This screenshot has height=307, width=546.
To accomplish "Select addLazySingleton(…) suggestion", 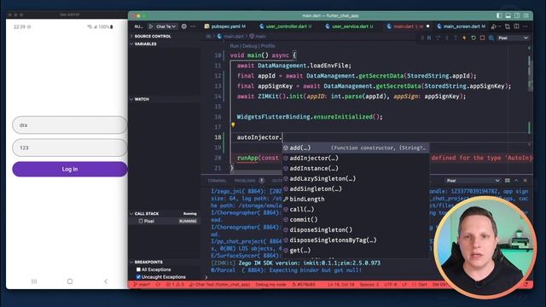I will pyautogui.click(x=356, y=178).
